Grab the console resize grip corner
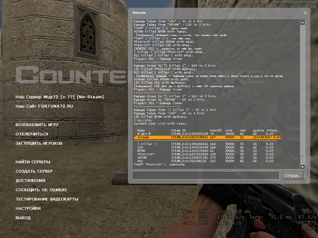Image resolution: width=318 pixels, height=238 pixels. [x=307, y=181]
